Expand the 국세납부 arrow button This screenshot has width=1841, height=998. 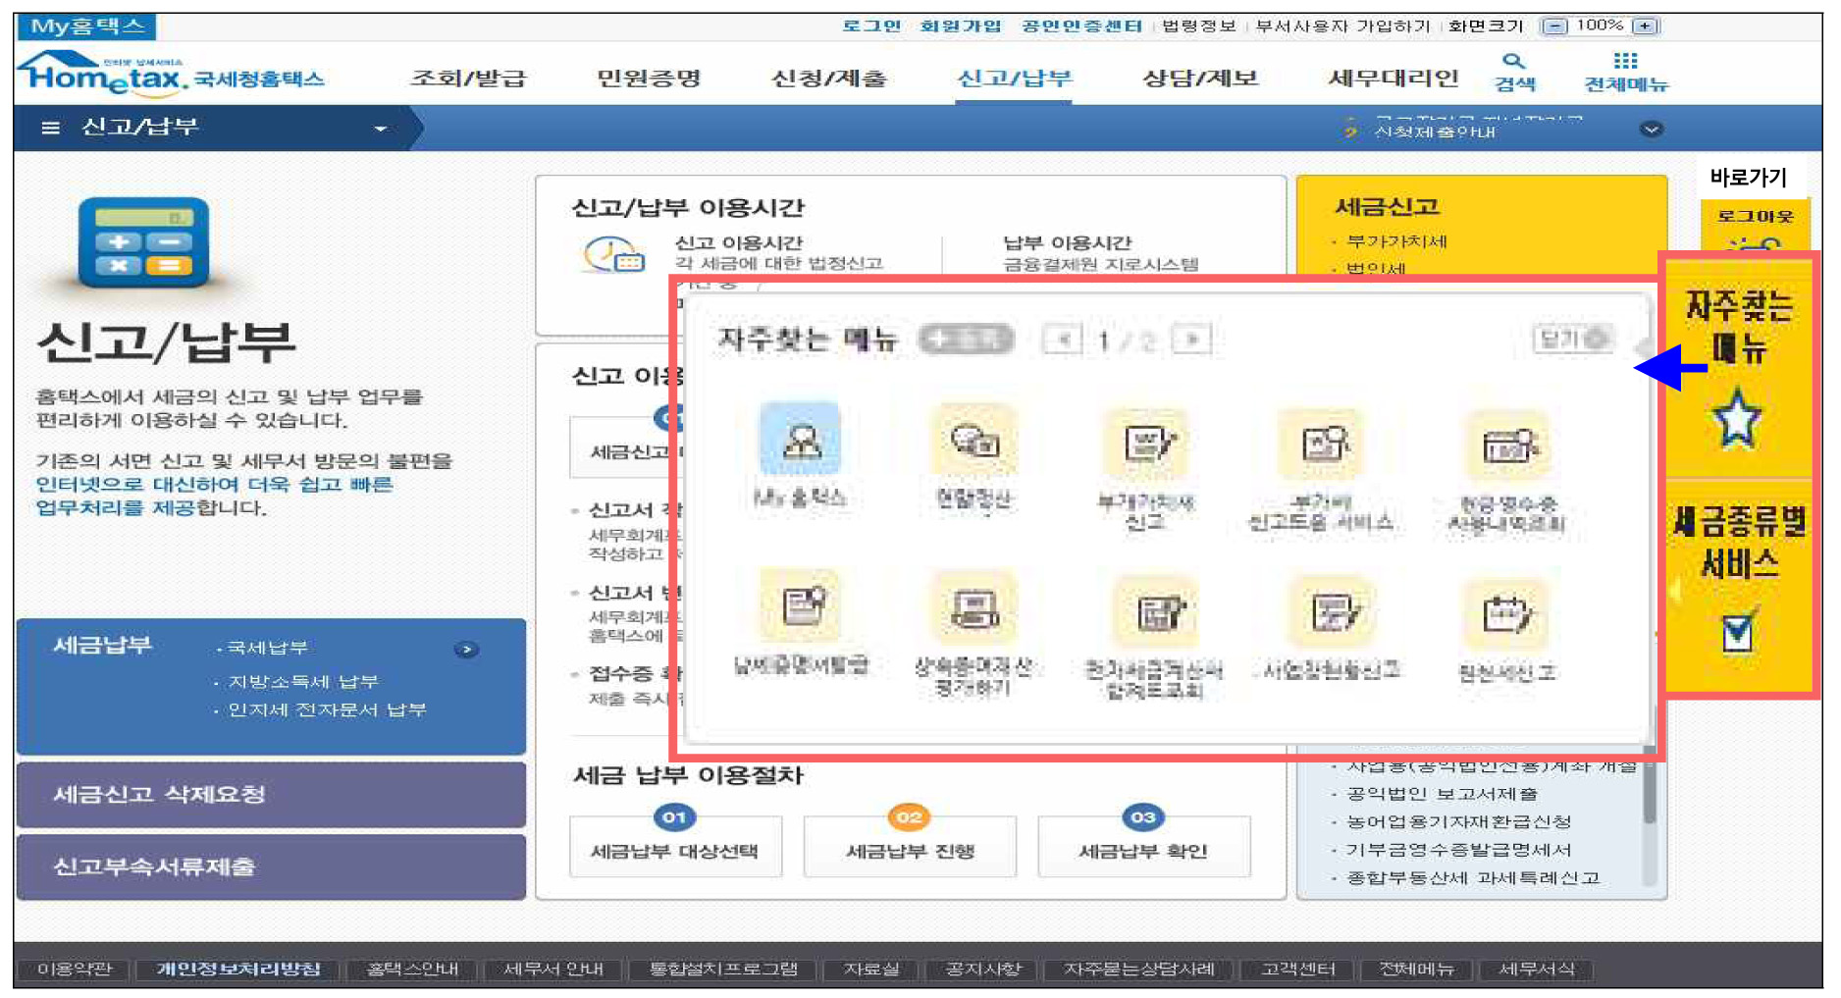[x=466, y=650]
